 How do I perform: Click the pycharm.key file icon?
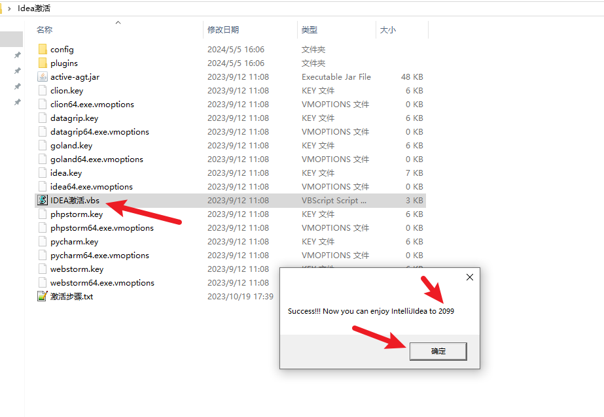(x=43, y=242)
